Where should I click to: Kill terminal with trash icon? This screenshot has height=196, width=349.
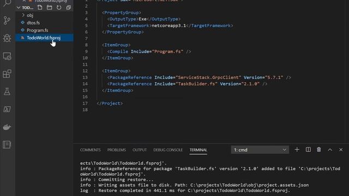[x=319, y=150]
